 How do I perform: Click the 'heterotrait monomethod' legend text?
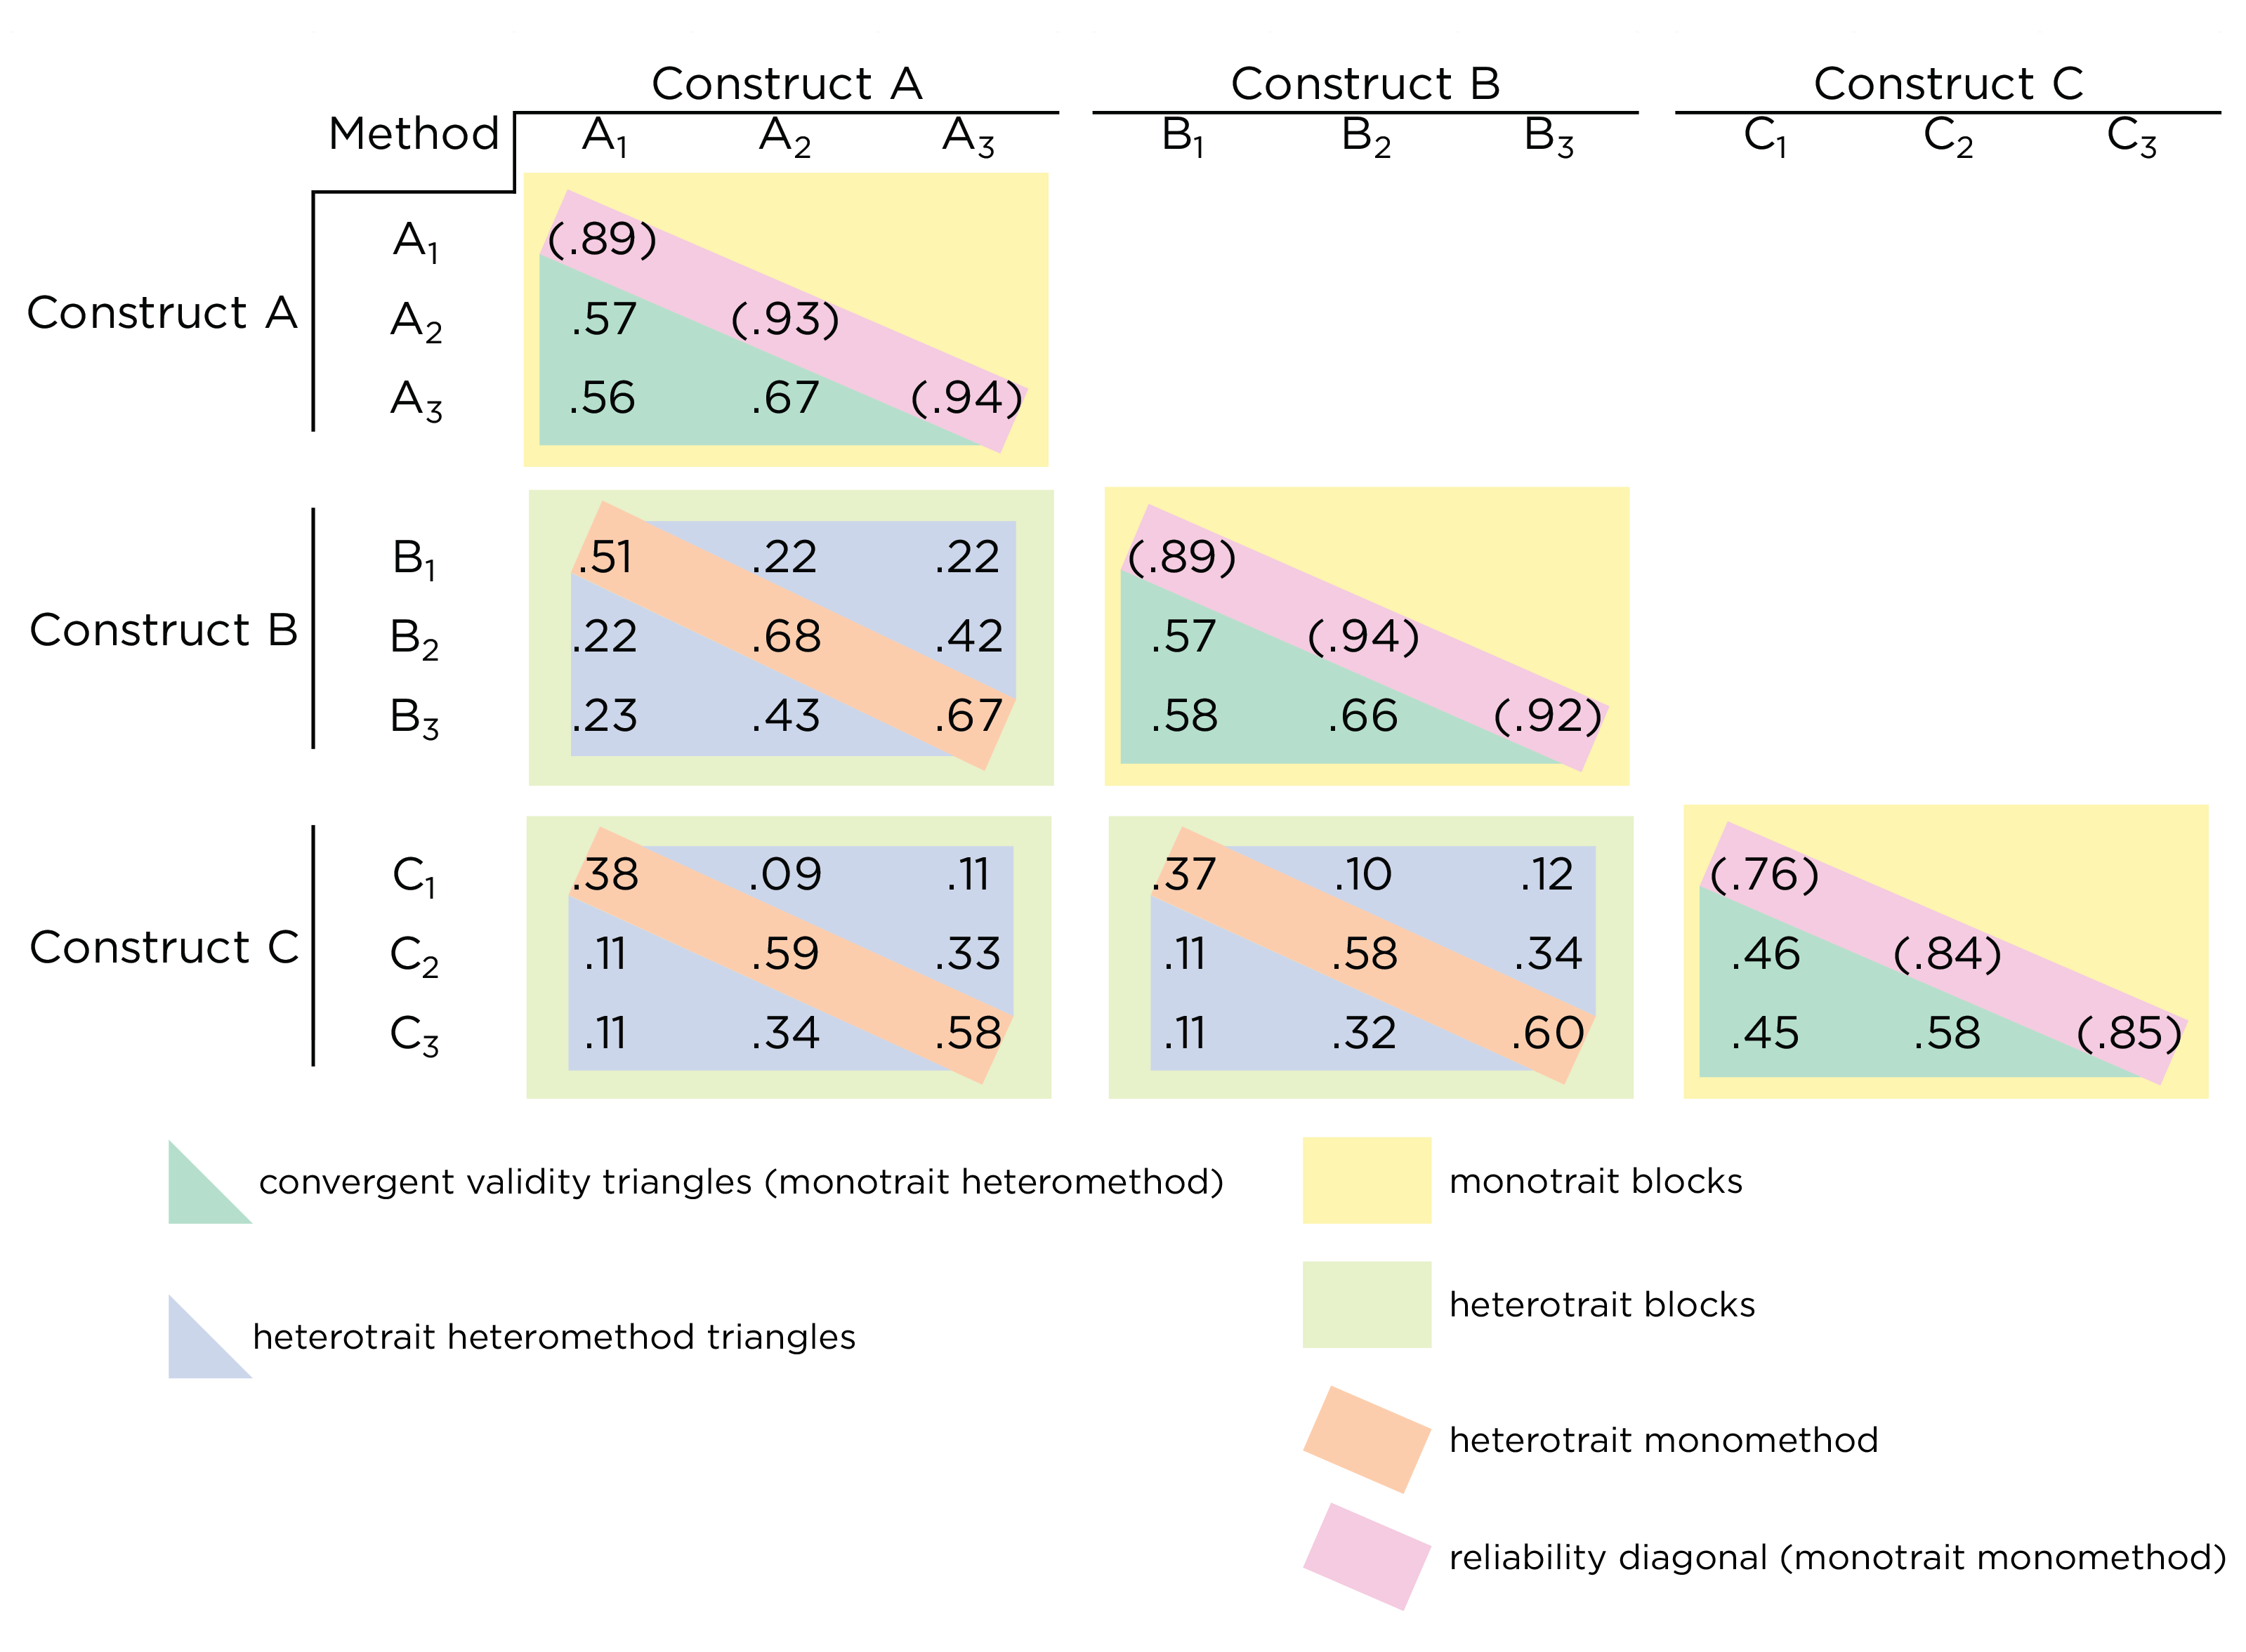1664,1440
